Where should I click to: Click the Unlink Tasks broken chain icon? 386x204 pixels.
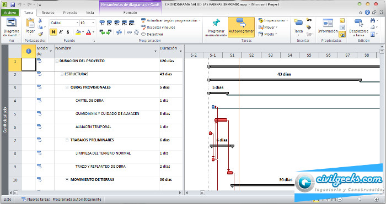pyautogui.click(x=136, y=32)
